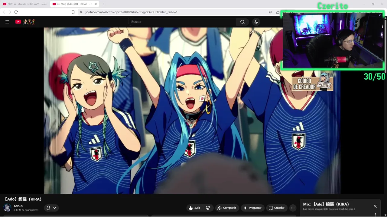
Task: Click the video title 【Ado】綺羅 (KIRA)
Action: 23,199
